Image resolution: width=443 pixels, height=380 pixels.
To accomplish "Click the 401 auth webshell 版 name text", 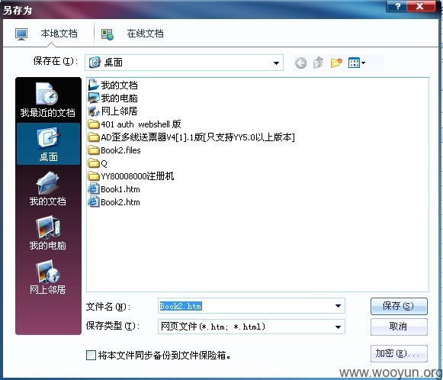I will point(141,124).
